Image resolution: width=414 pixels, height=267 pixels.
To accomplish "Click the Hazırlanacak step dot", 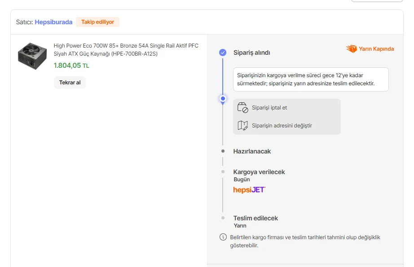I will click(x=223, y=151).
